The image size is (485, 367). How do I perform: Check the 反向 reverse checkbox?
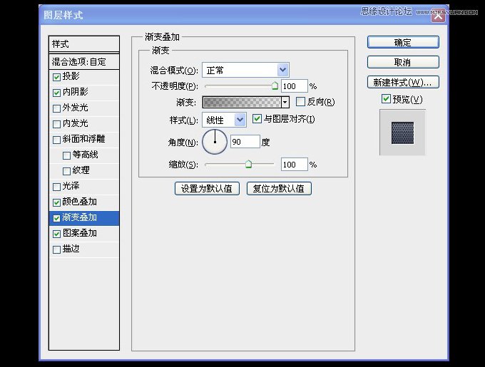(x=300, y=102)
